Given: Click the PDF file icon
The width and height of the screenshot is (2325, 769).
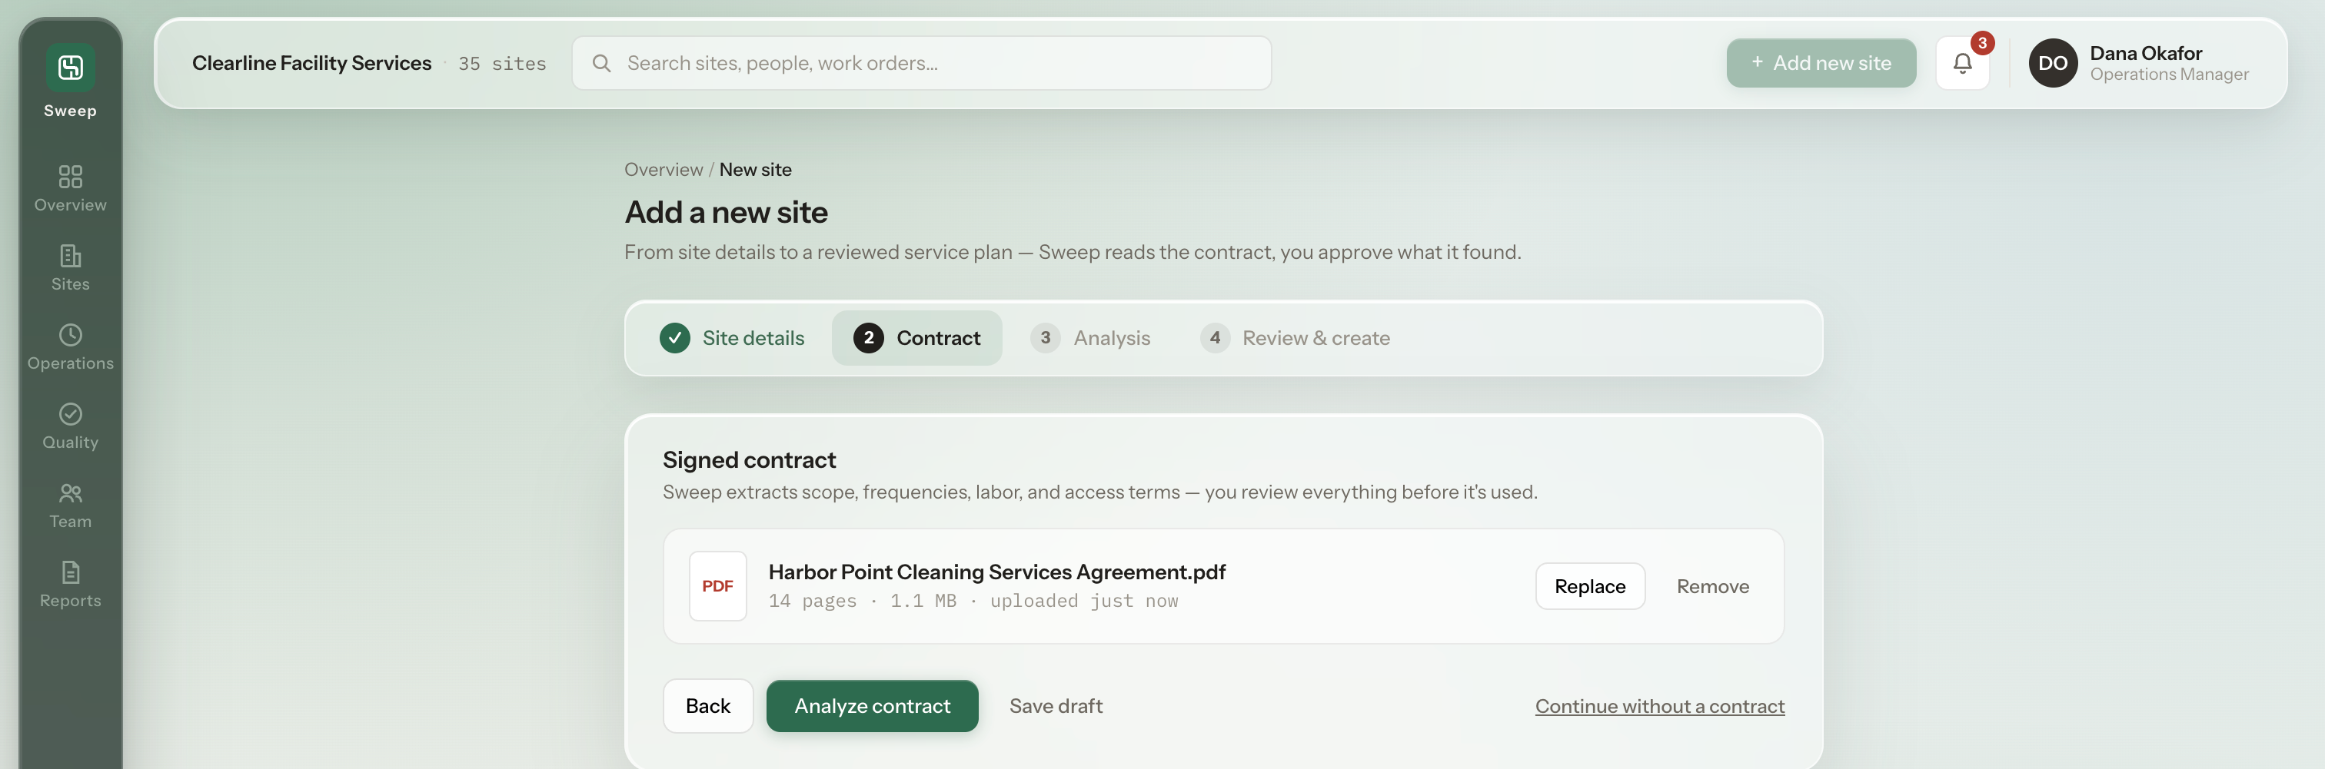Looking at the screenshot, I should pos(717,586).
